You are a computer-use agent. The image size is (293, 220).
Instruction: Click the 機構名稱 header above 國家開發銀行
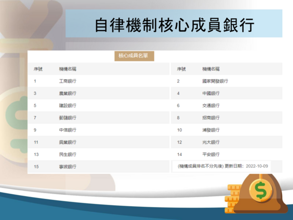[x=211, y=69]
